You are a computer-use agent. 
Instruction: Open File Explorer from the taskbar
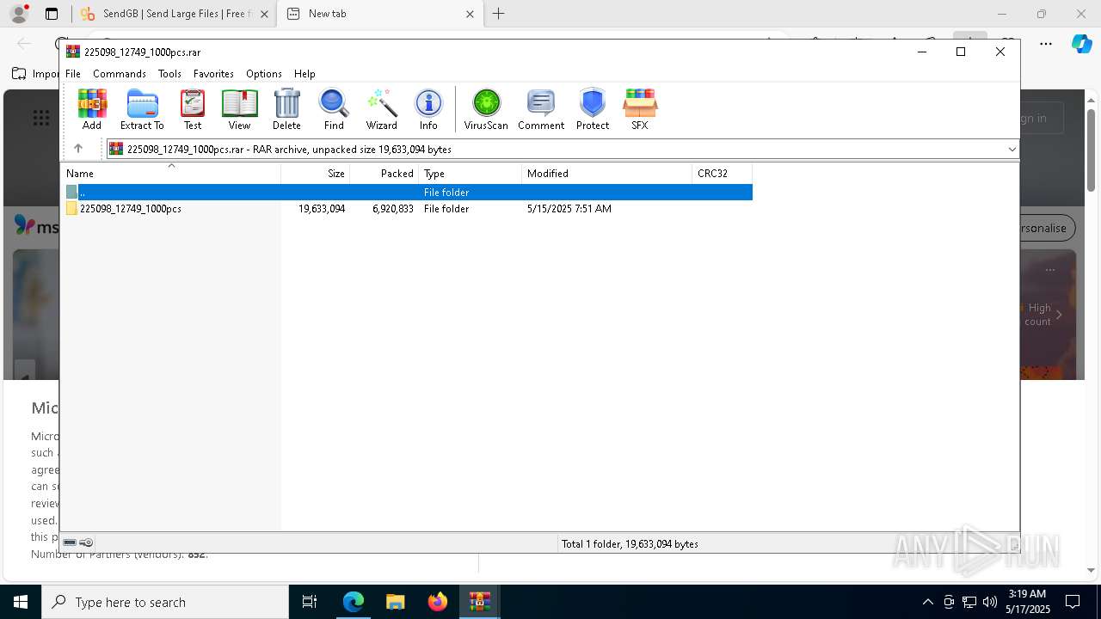pyautogui.click(x=395, y=602)
